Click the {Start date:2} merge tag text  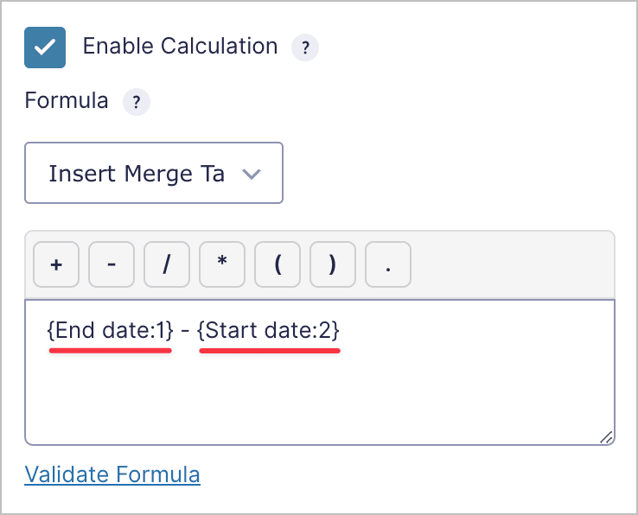tap(269, 329)
